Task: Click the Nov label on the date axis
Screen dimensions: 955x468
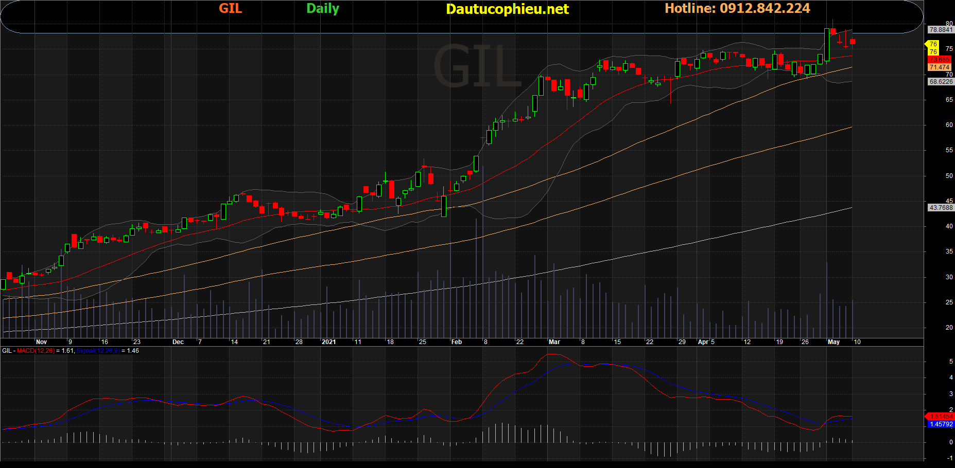Action: [x=42, y=342]
